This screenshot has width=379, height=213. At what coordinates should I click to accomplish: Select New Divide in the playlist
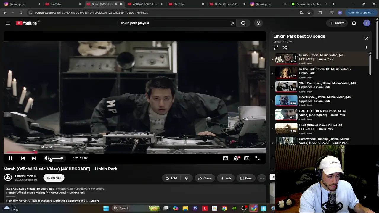(x=320, y=101)
